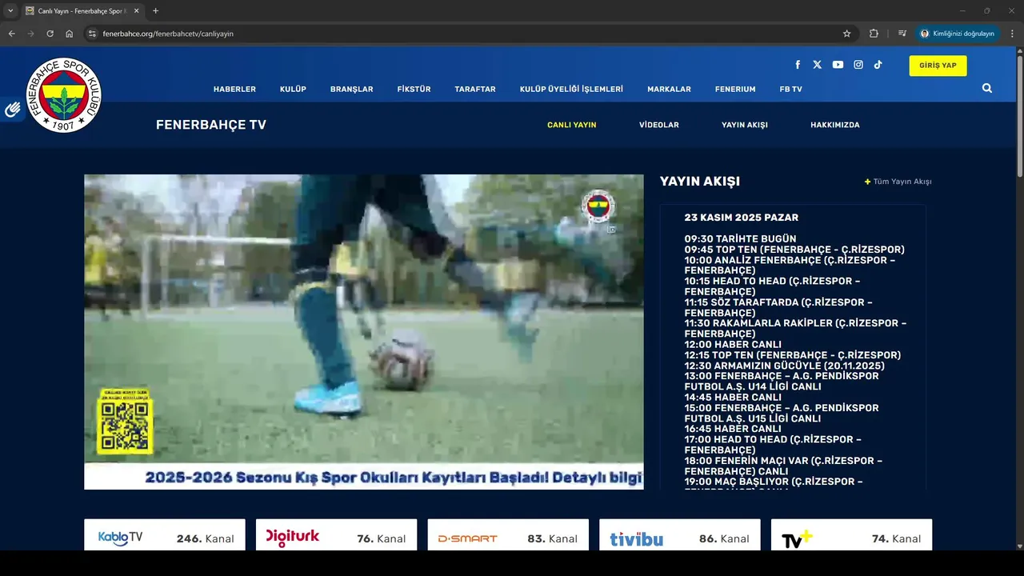
Task: Click the yellow QR code in video
Action: coord(126,422)
